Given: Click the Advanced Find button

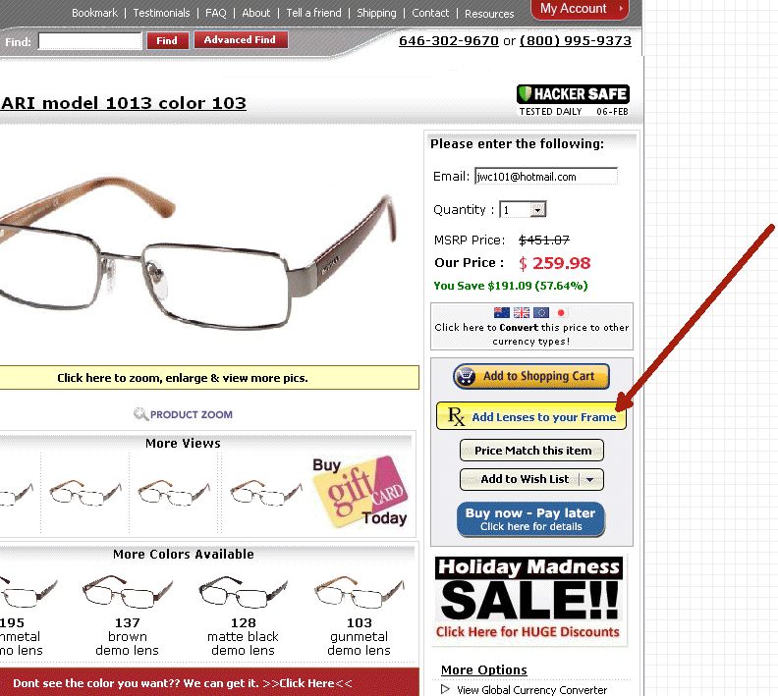Looking at the screenshot, I should (241, 39).
